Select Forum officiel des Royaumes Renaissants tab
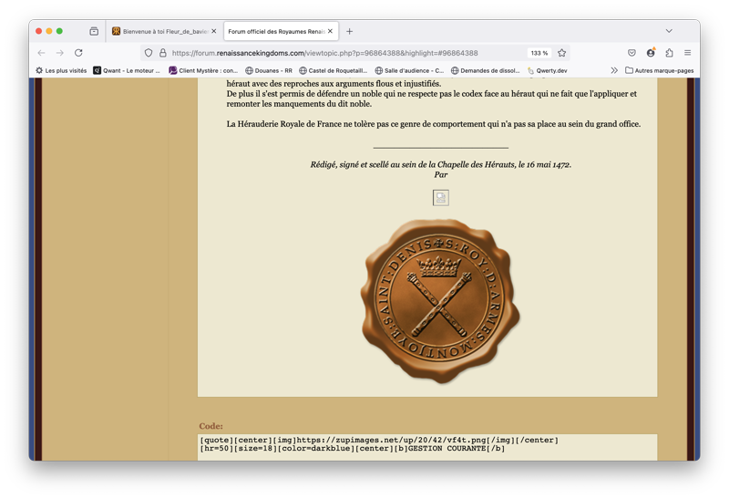Screen dimensions: 729x499 pos(281,31)
